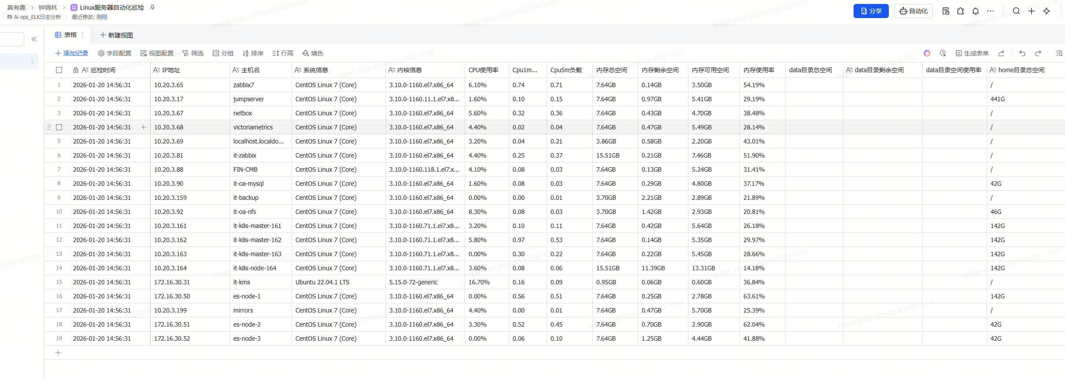1065x379 pixels.
Task: Open the search magnifier in top bar
Action: [x=1016, y=11]
